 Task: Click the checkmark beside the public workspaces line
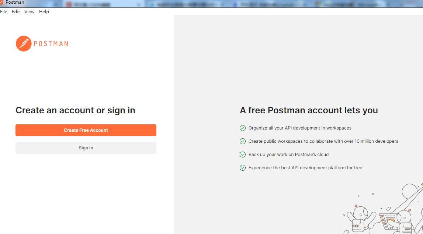243,141
